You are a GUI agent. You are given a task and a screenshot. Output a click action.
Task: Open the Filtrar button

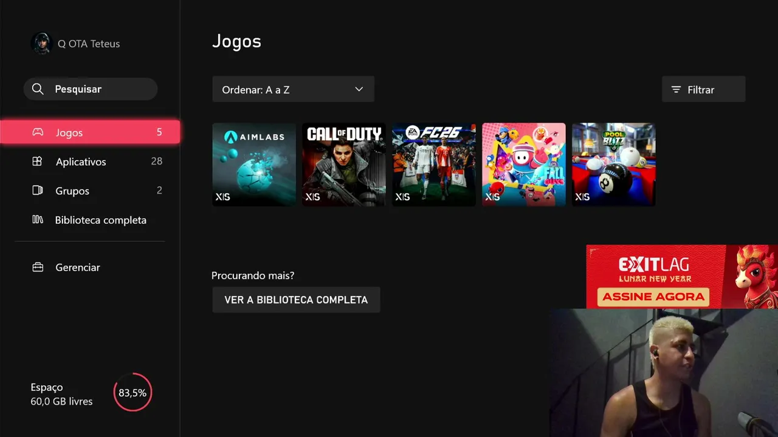coord(703,89)
